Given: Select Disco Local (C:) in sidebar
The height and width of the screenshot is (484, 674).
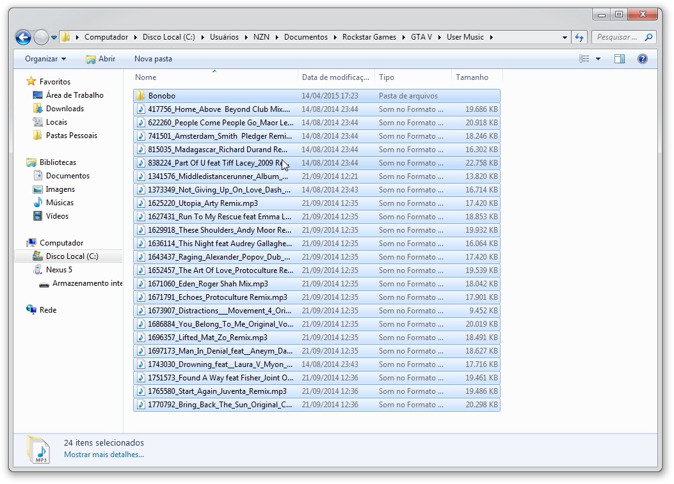Looking at the screenshot, I should pos(72,256).
